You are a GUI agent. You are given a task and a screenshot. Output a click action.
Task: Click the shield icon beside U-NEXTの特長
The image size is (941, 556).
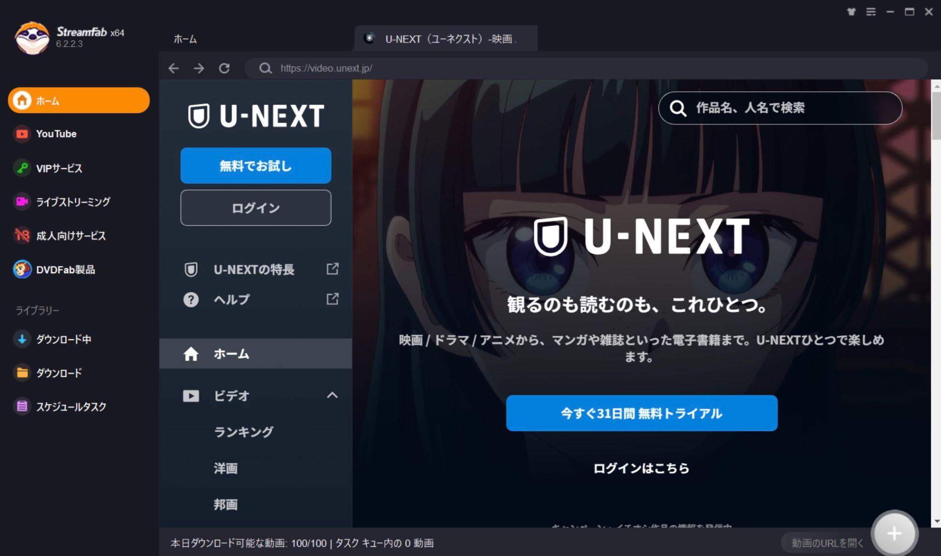click(x=191, y=270)
